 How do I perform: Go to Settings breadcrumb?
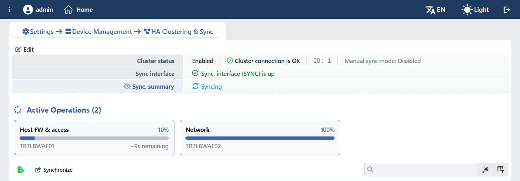pos(42,32)
